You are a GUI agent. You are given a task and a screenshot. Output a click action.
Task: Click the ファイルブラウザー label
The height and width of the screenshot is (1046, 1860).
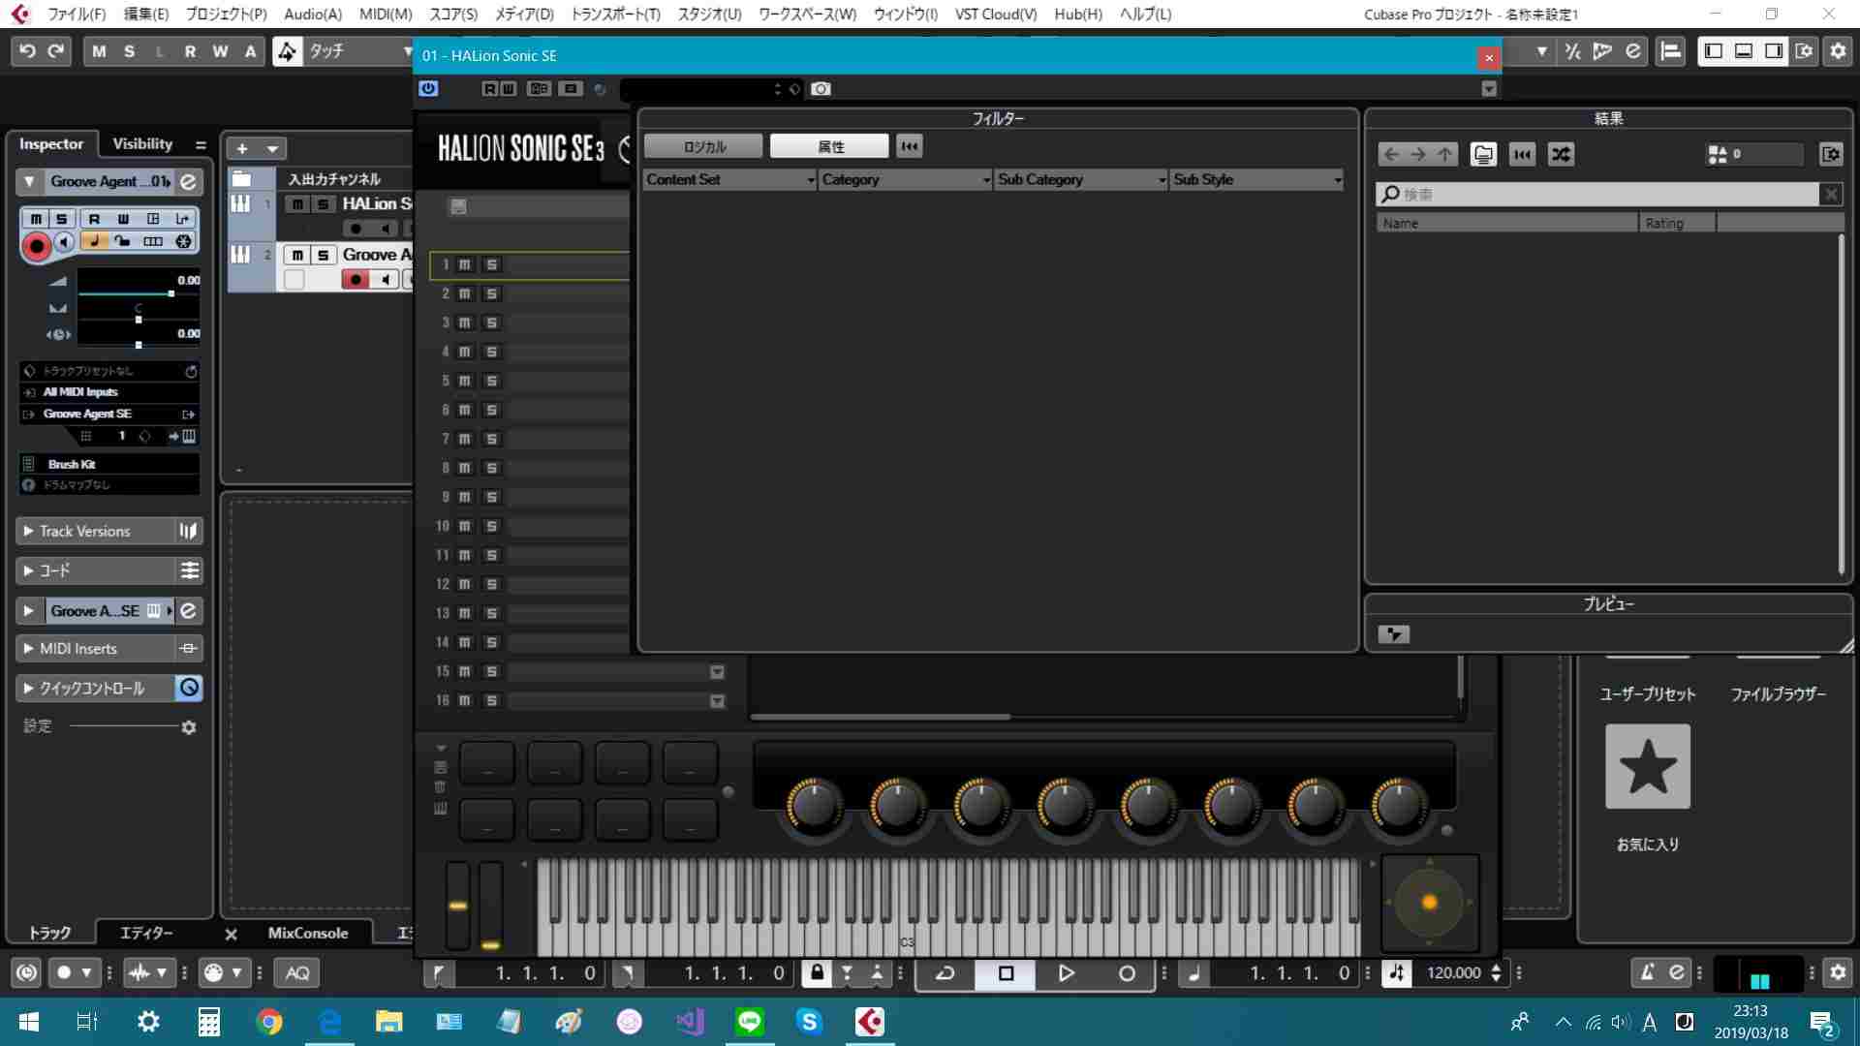pyautogui.click(x=1778, y=693)
